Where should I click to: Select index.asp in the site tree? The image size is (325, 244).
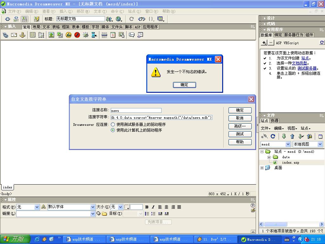point(290,162)
